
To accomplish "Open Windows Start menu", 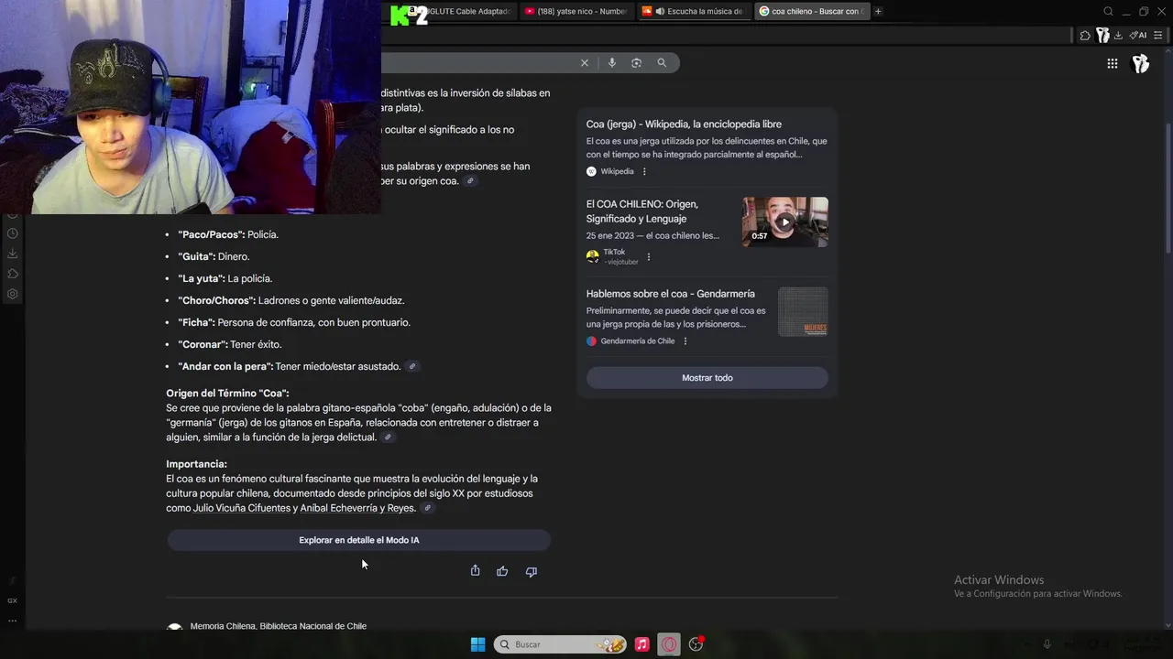I will 477,644.
